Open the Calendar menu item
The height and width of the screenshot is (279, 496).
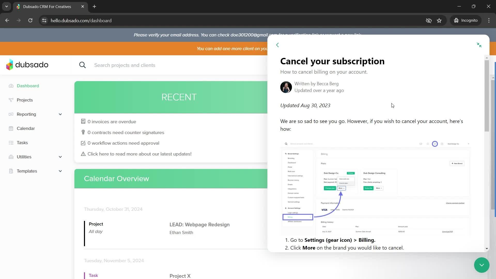click(x=26, y=128)
